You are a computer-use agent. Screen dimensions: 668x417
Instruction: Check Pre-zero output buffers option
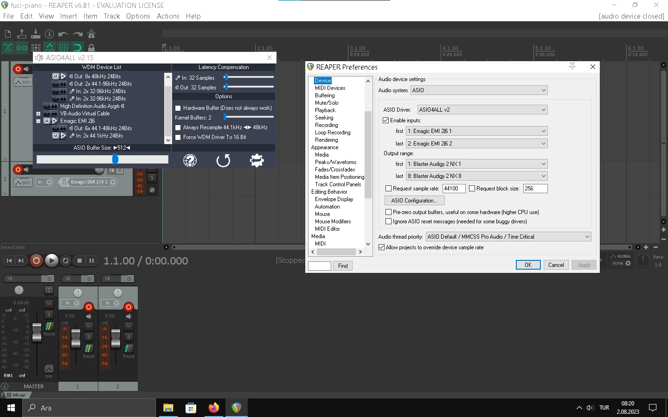(389, 212)
